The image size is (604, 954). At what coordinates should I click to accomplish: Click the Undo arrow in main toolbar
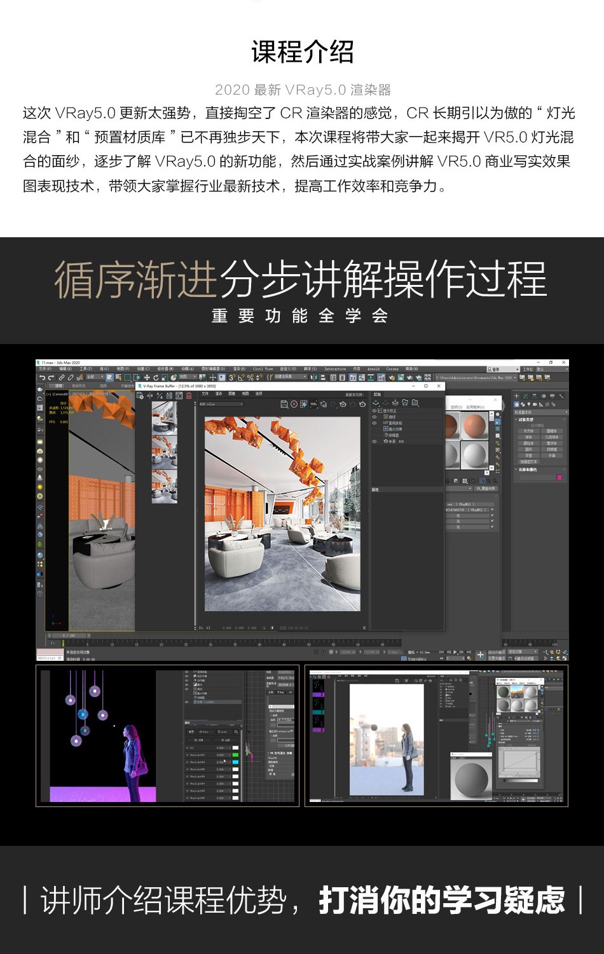coord(42,378)
